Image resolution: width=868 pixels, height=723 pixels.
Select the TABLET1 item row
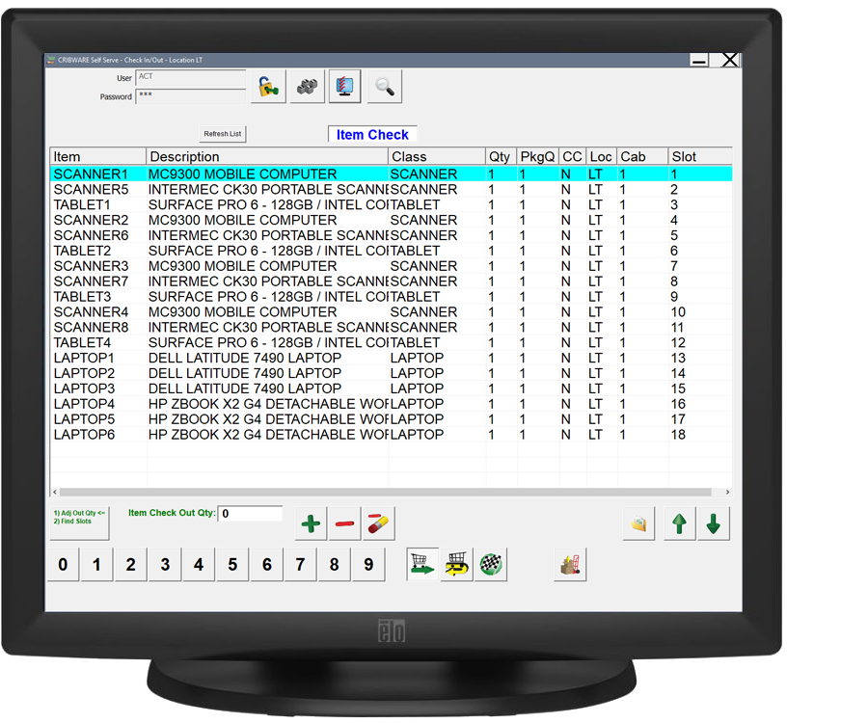point(392,204)
